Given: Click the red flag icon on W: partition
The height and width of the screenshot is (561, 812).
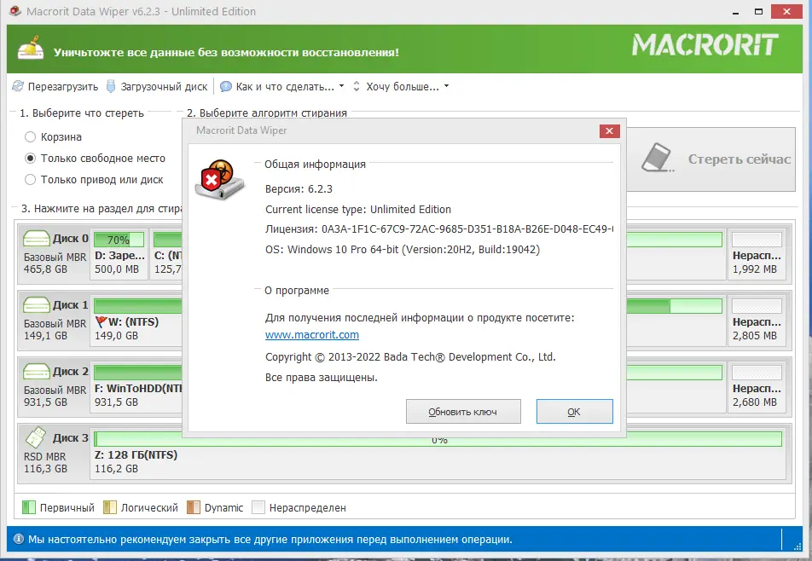Looking at the screenshot, I should [x=101, y=322].
